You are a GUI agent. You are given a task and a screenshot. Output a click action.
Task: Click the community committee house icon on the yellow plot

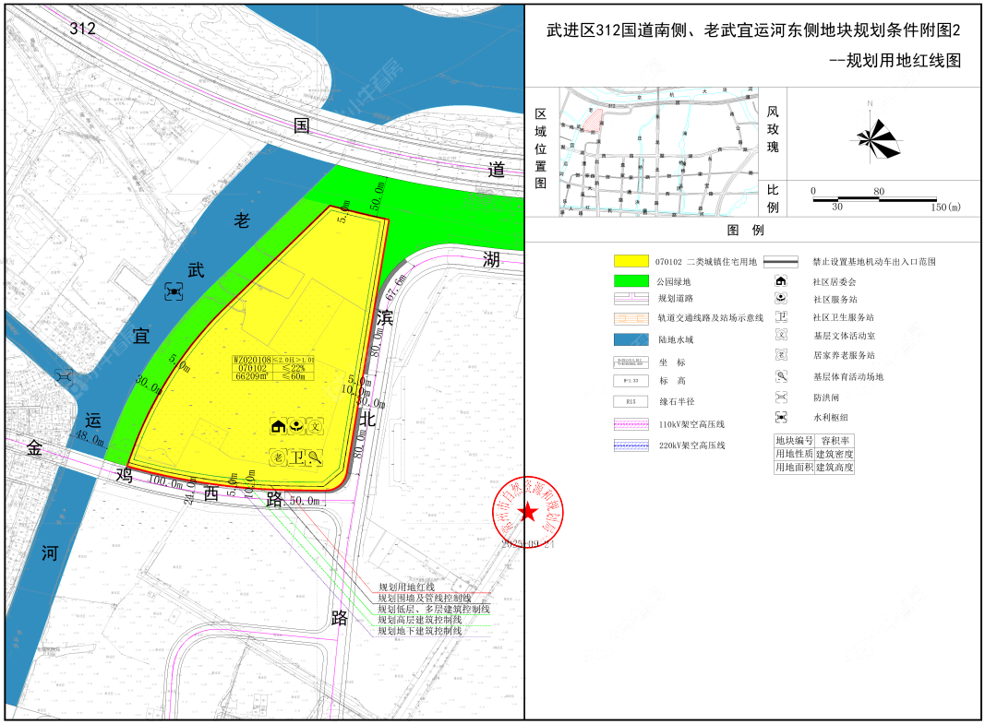click(277, 426)
